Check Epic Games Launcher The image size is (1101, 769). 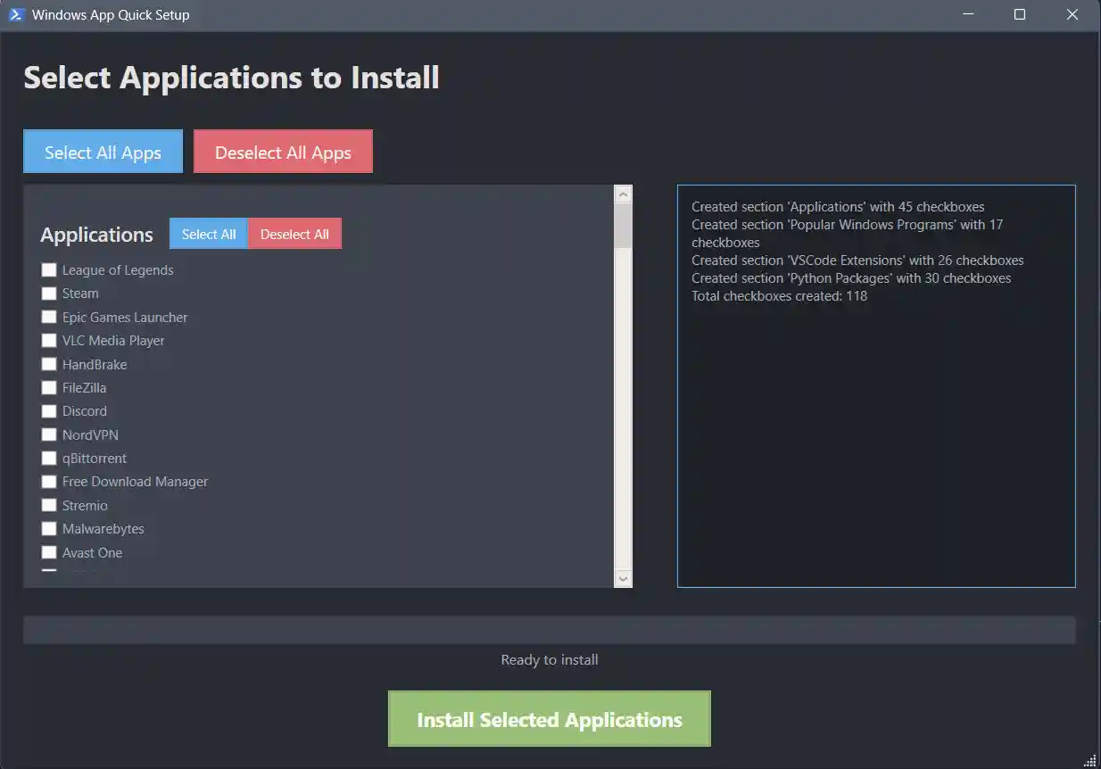click(49, 317)
